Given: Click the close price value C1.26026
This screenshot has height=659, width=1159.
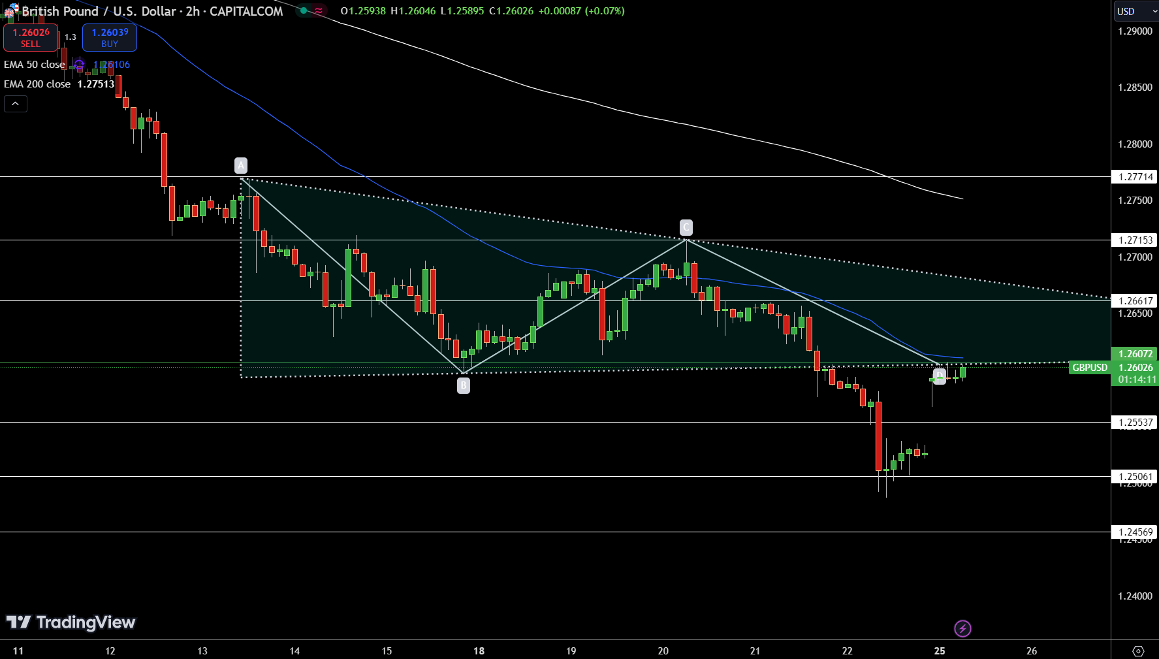Looking at the screenshot, I should (511, 11).
